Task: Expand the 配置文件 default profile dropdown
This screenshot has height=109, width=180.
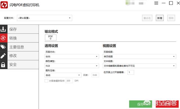Action: tap(44, 18)
